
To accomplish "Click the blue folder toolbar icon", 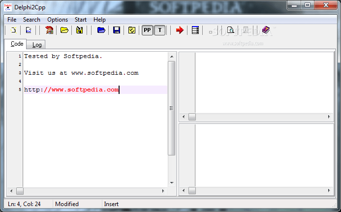I will pos(101,30).
